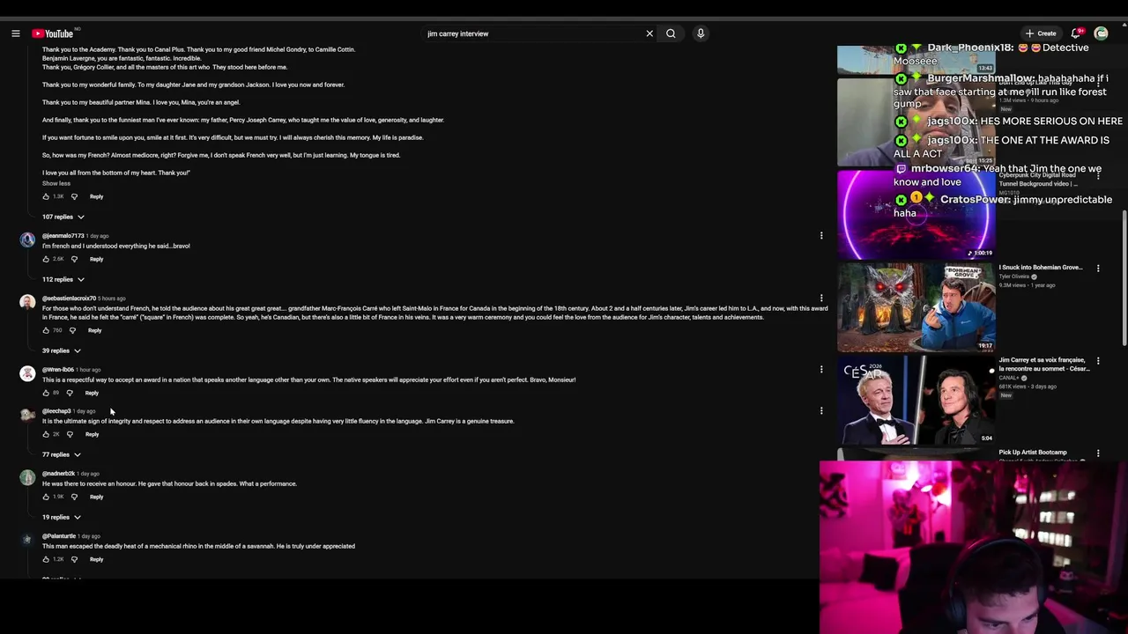This screenshot has height=634, width=1128.
Task: Reply to the @jeanmalo7173 comment
Action: [x=96, y=259]
